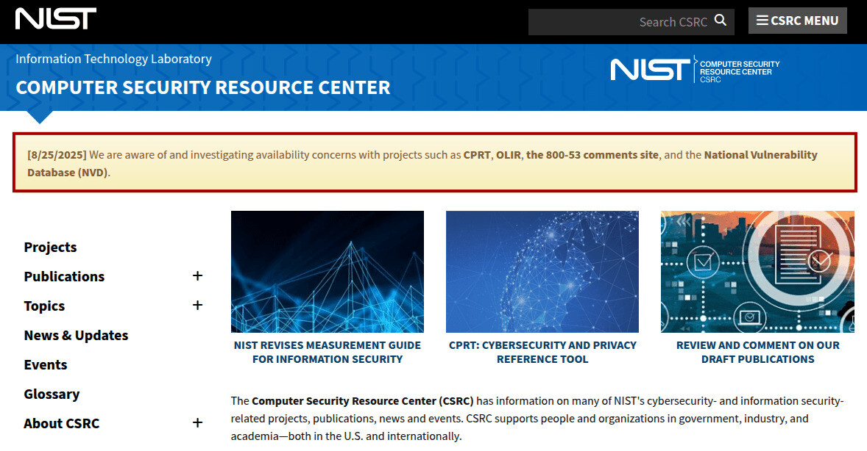Image resolution: width=867 pixels, height=451 pixels.
Task: Open Review and Comment on Draft Publications link
Action: [x=757, y=352]
